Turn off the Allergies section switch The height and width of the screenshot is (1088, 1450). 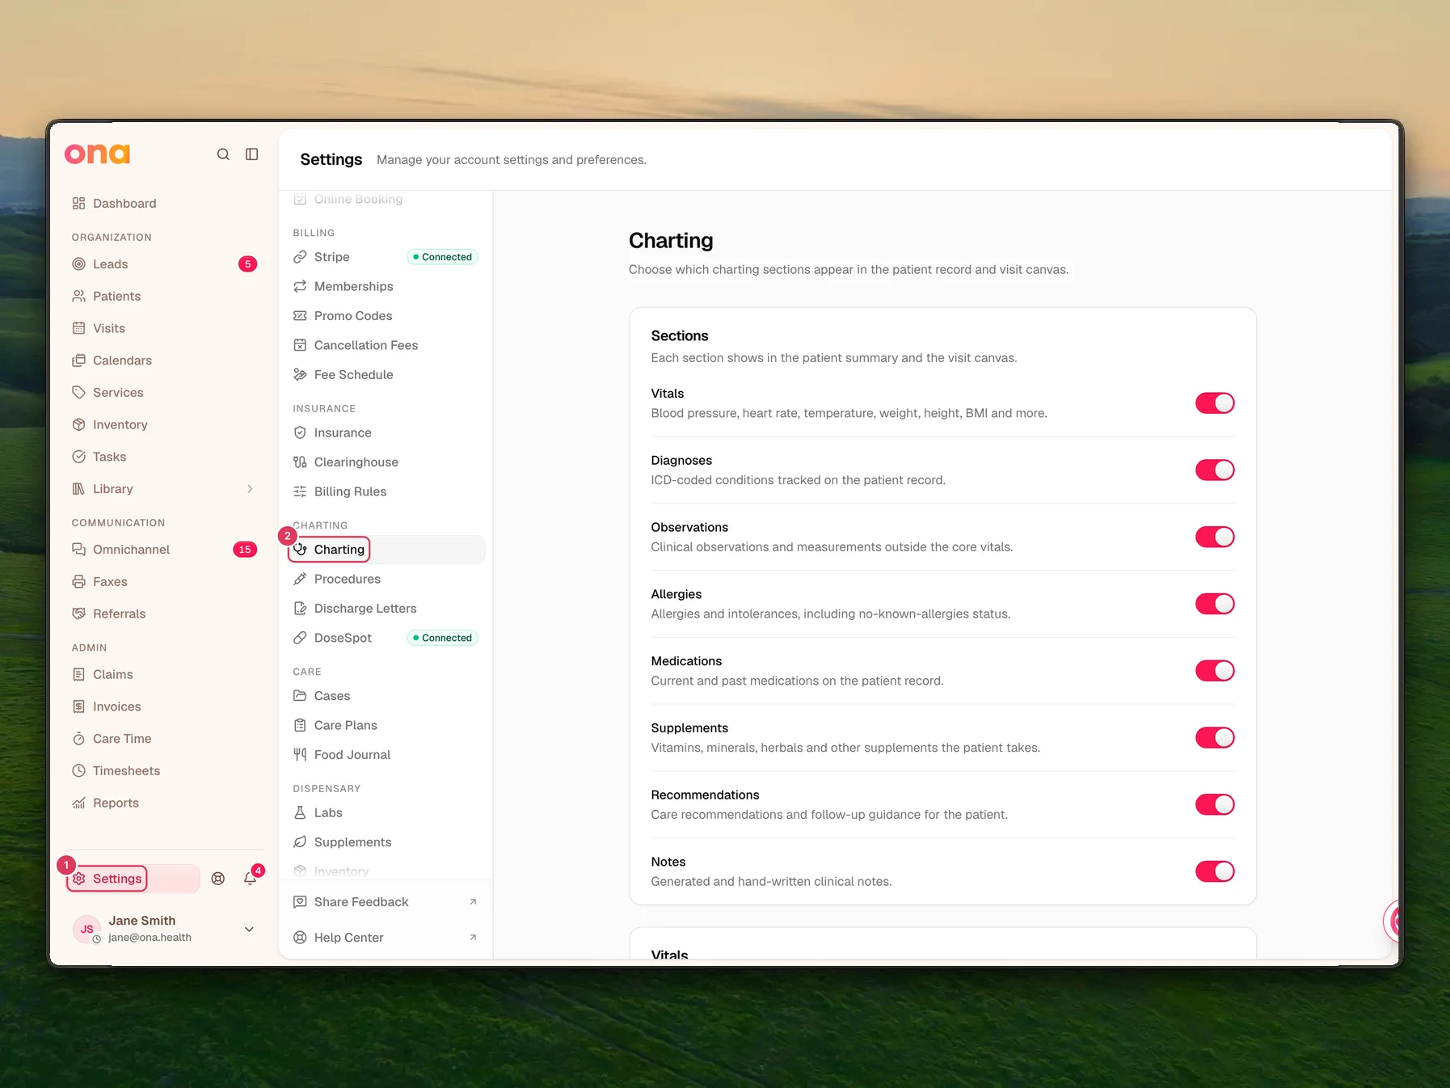(1215, 605)
